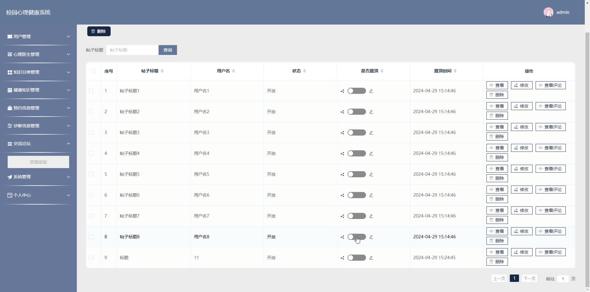Click the share icon in row 9 标题
This screenshot has width=590, height=292.
click(342, 258)
